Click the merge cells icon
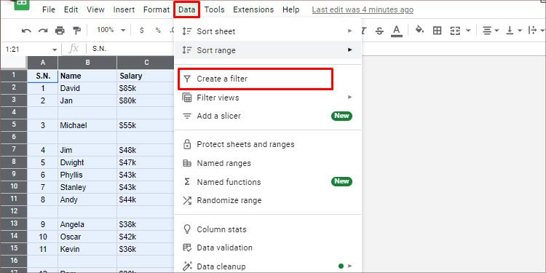Viewport: 546px width, 273px height. pos(455,31)
